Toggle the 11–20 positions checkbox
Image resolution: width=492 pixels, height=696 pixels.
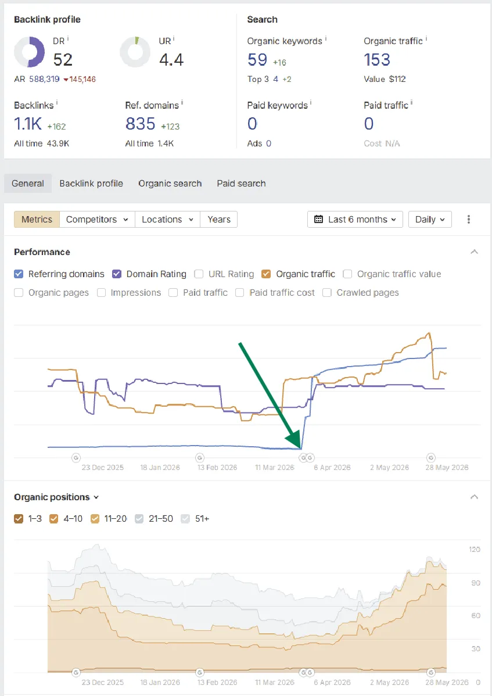click(x=95, y=518)
